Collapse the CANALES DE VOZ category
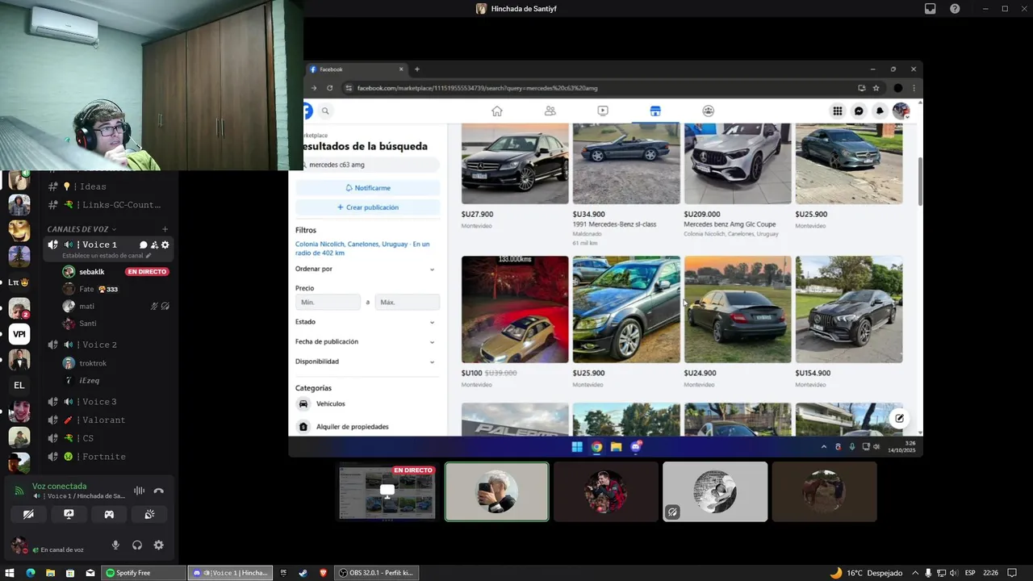The image size is (1033, 581). (x=82, y=229)
